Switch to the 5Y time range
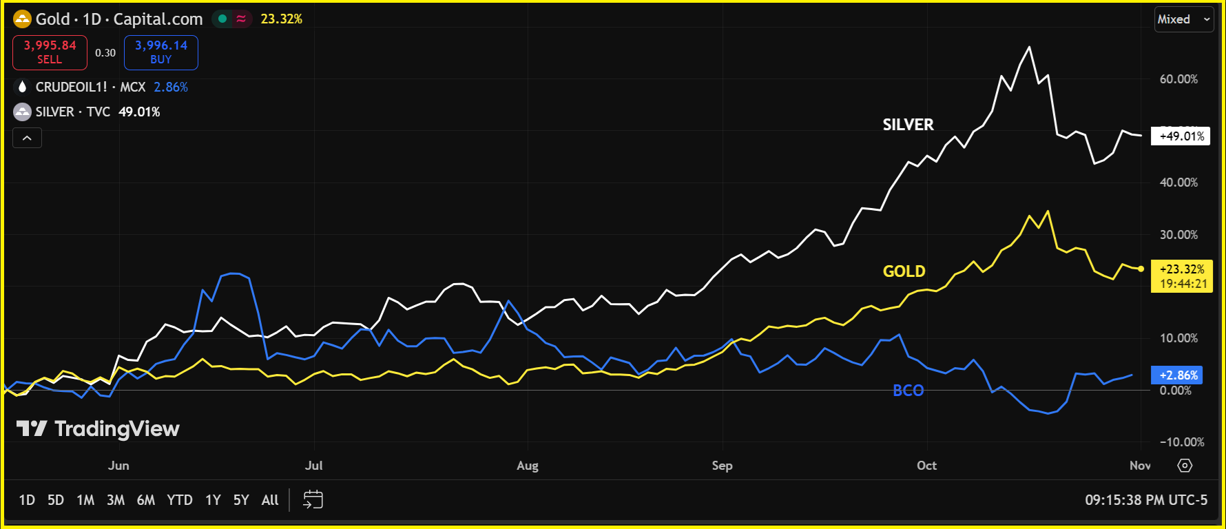Viewport: 1226px width, 529px height. pos(241,500)
